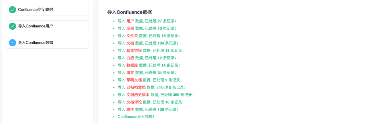
Task: Click the red 已归档文档 label
Action: (x=136, y=87)
